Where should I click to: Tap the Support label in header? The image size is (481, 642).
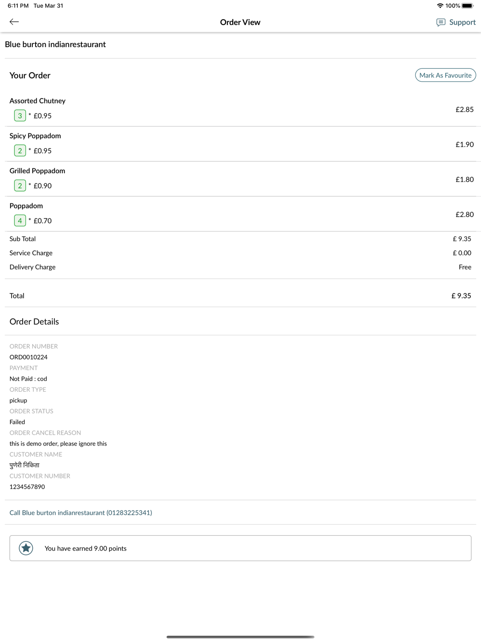[462, 22]
